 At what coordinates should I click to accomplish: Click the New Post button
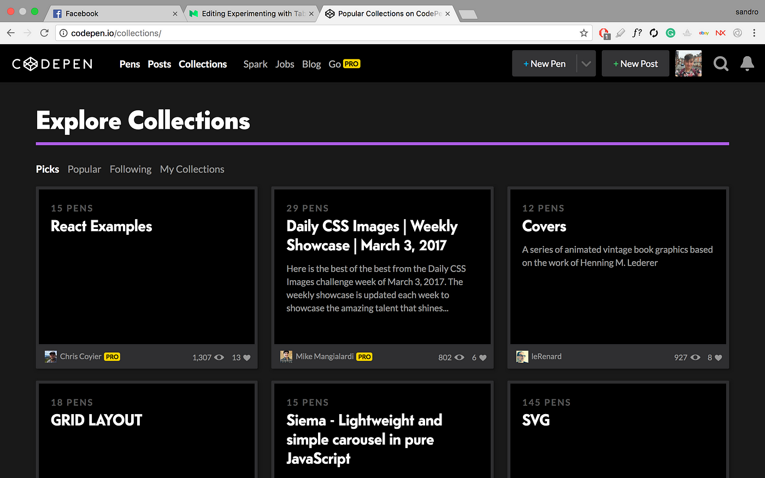coord(635,64)
